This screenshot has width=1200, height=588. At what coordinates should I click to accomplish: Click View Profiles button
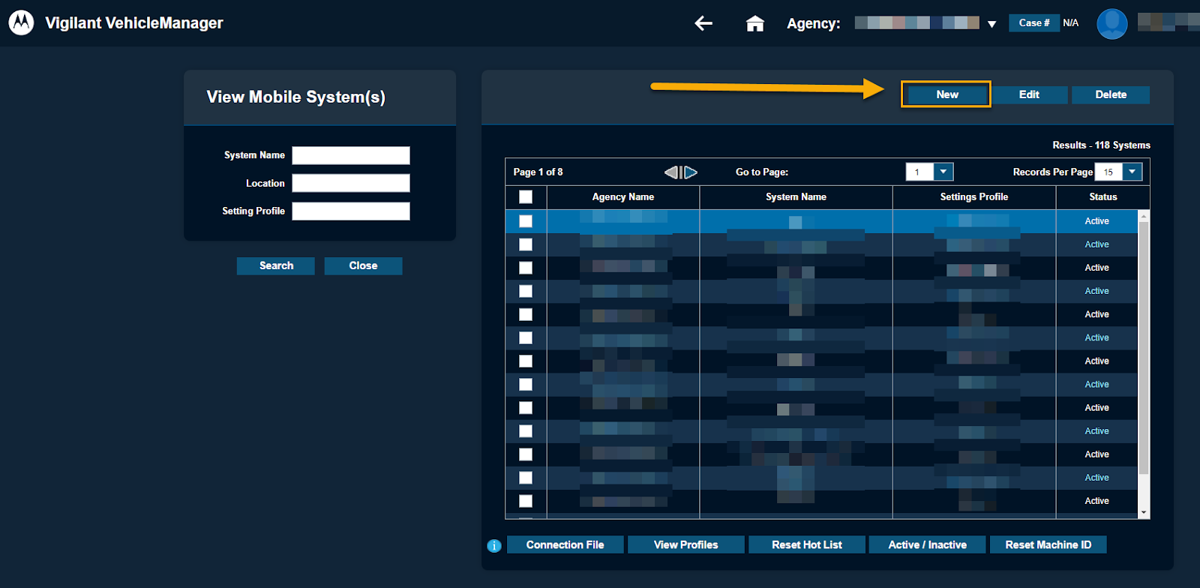(x=685, y=544)
